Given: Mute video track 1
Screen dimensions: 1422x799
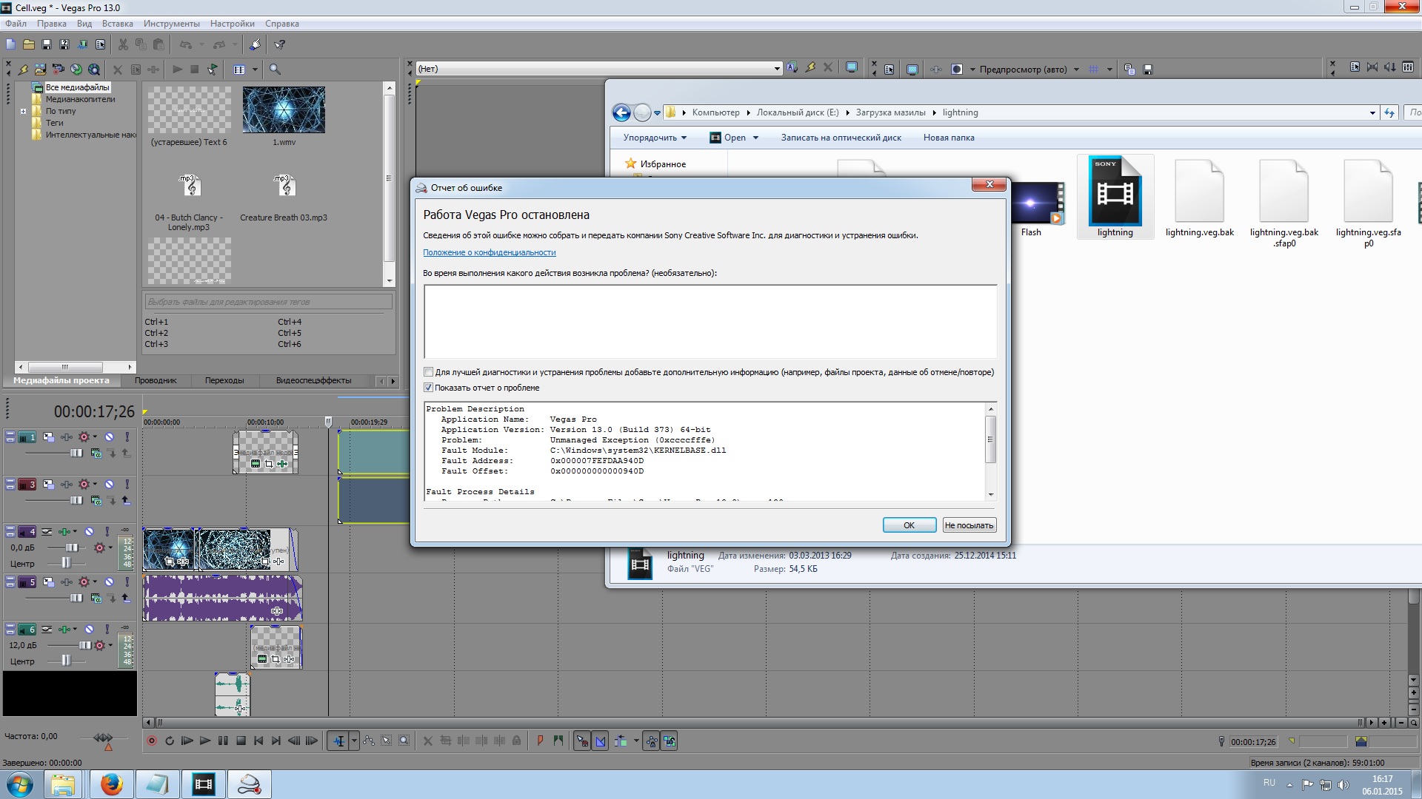Looking at the screenshot, I should click(109, 437).
